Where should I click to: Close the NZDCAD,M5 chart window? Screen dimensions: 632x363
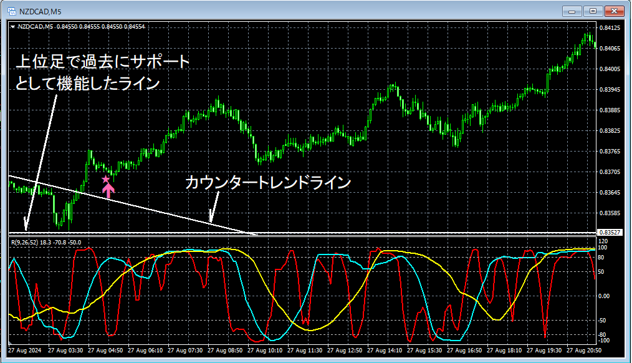[x=615, y=11]
